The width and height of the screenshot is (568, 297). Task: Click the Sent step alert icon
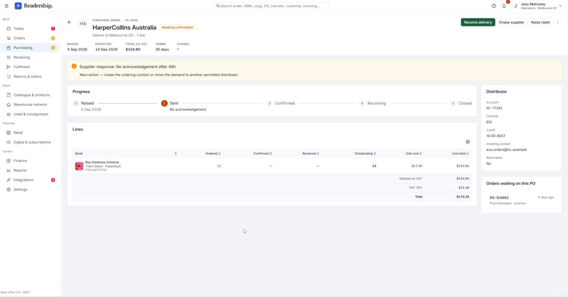click(x=164, y=103)
